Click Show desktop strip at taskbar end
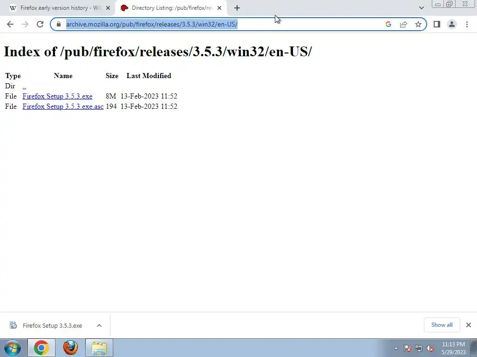Screen dimensions: 477x357 (474, 348)
